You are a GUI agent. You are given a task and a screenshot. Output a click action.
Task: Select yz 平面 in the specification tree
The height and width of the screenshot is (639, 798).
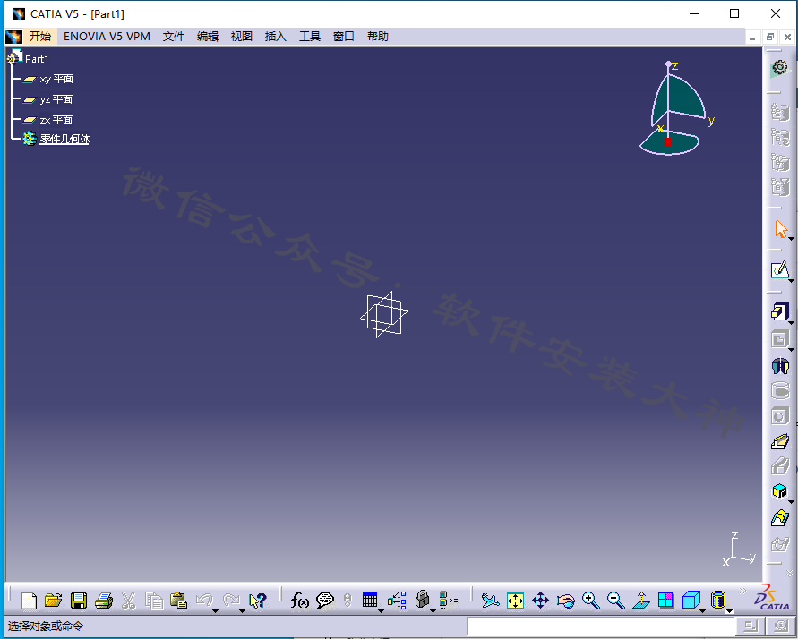pos(56,99)
